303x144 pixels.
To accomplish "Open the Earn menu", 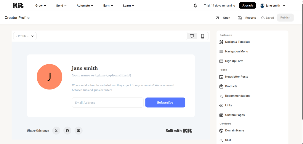I will point(108,5).
